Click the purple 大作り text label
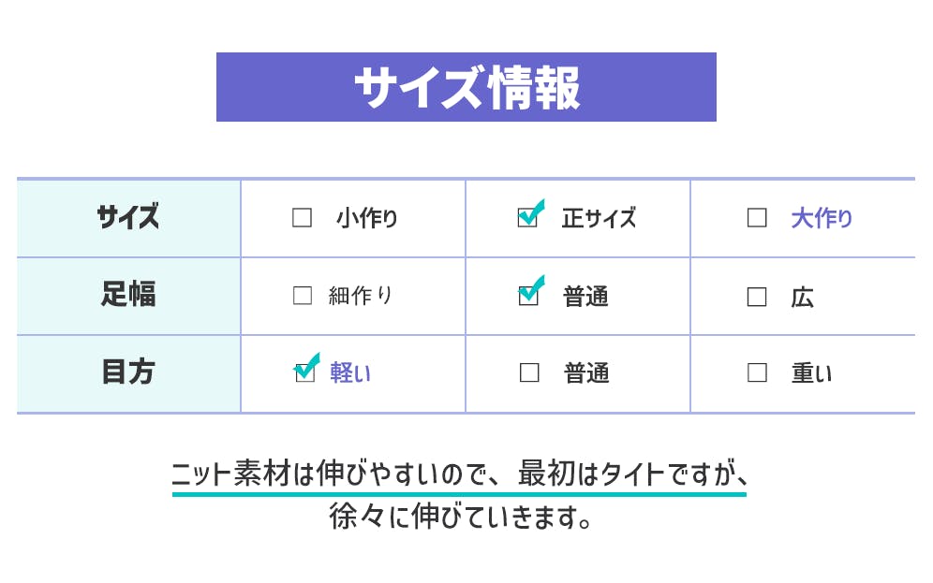933x583 pixels. (x=822, y=218)
